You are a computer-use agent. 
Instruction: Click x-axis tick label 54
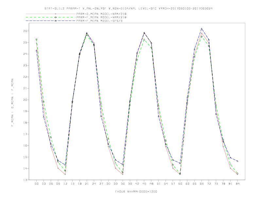166,184
